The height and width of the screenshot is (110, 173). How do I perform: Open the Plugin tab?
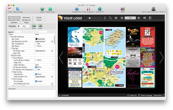(26, 22)
